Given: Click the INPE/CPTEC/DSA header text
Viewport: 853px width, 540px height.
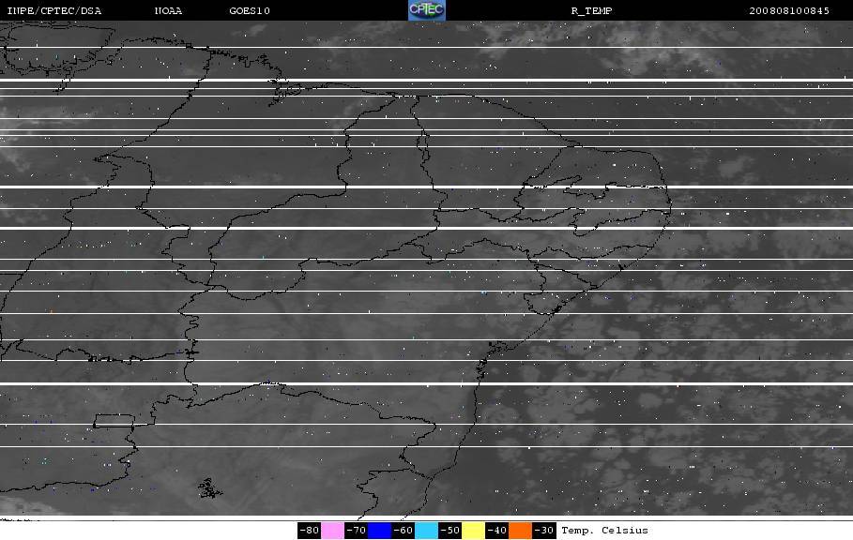Looking at the screenshot, I should pyautogui.click(x=53, y=11).
